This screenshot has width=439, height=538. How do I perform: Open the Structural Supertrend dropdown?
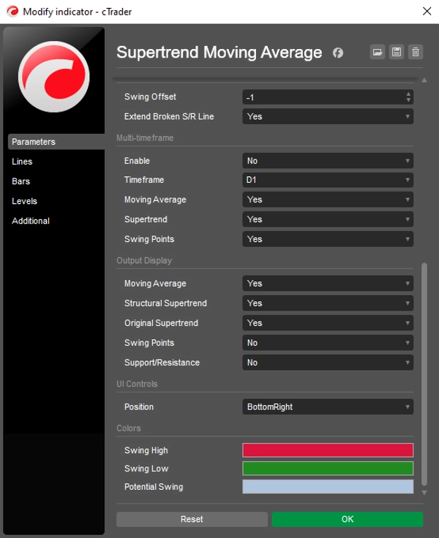[x=328, y=303]
